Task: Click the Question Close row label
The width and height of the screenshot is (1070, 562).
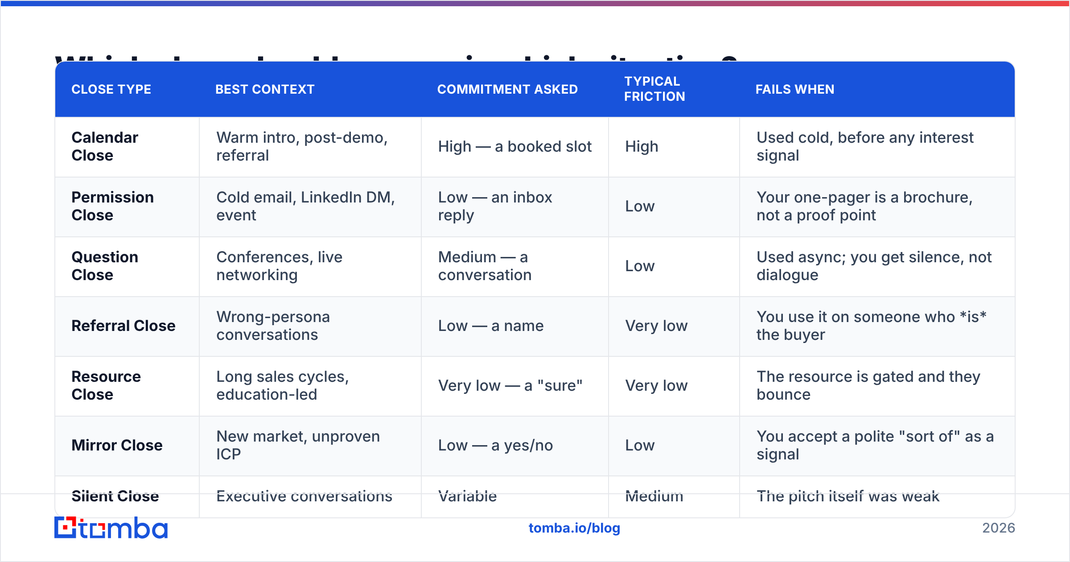Action: coord(105,266)
